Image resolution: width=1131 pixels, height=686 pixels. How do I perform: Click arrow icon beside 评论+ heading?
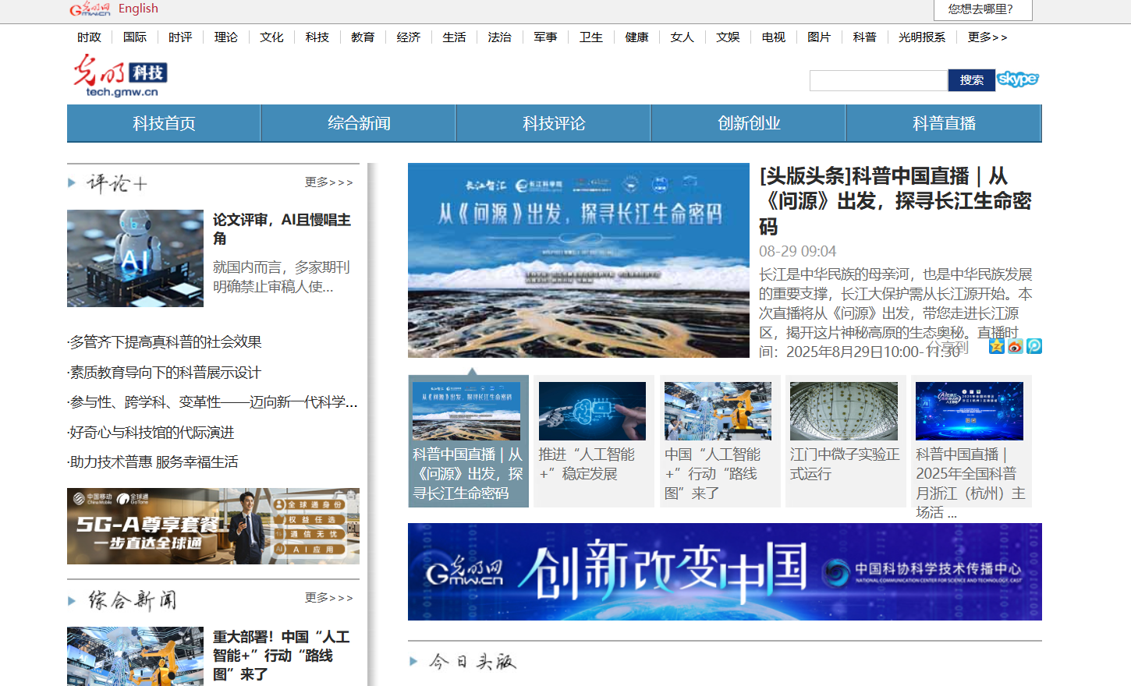point(72,183)
